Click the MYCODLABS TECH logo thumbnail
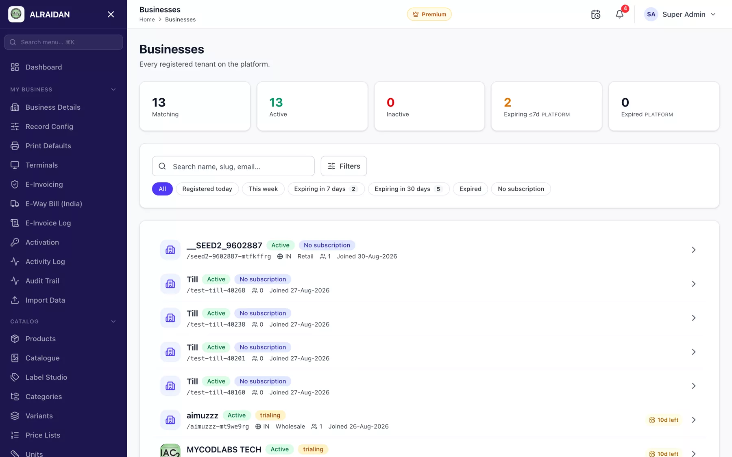This screenshot has height=457, width=732. pyautogui.click(x=170, y=451)
